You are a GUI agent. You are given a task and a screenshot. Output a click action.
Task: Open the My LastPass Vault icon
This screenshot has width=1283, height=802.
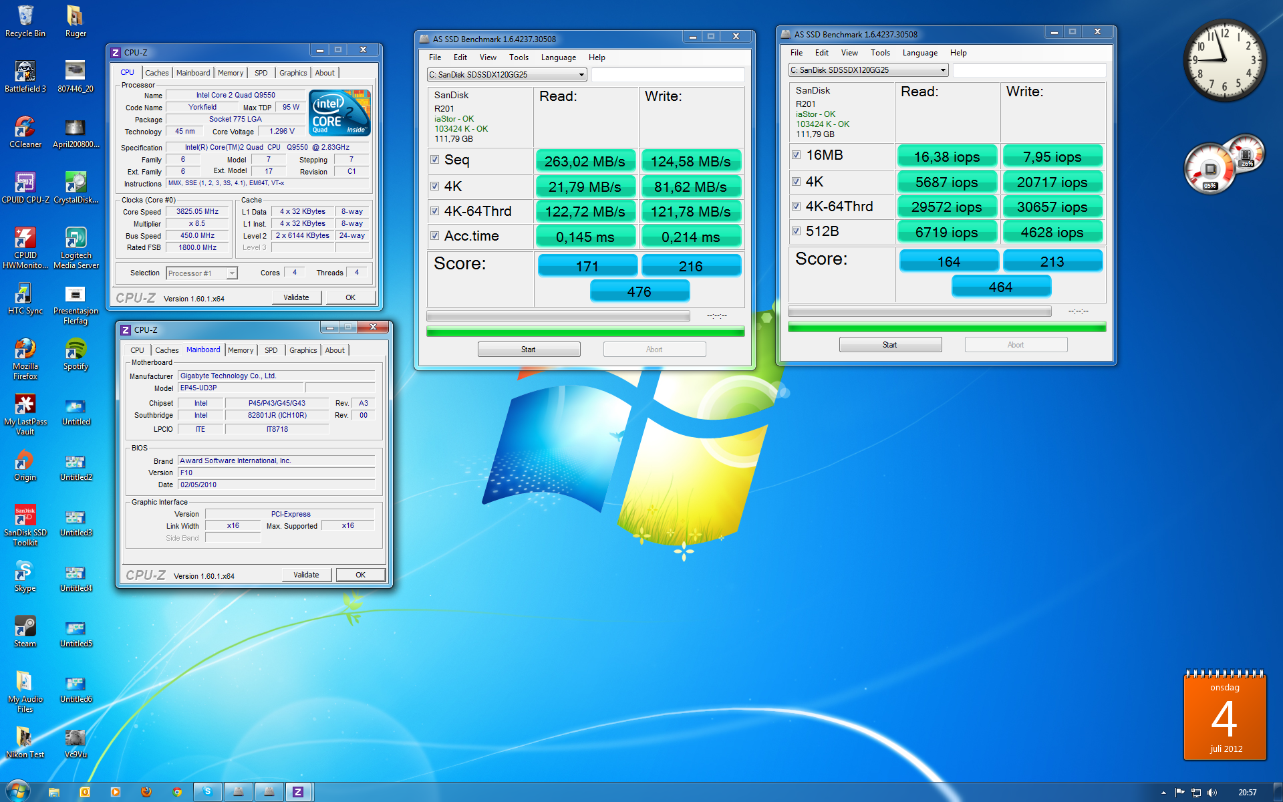click(x=25, y=414)
